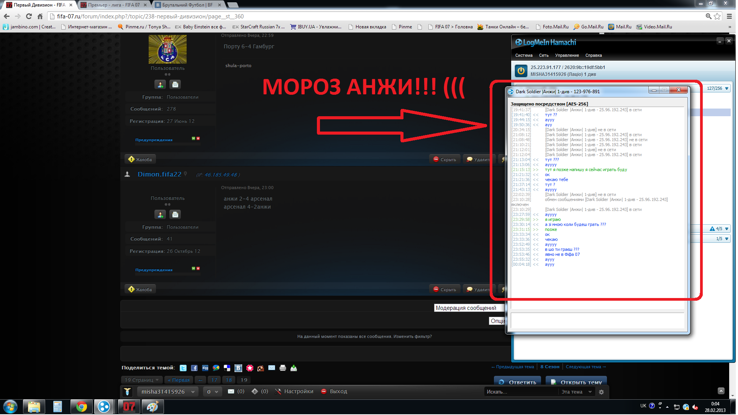Image resolution: width=738 pixels, height=415 pixels.
Task: Add warning point for shula-porto (green plus)
Action: click(x=194, y=139)
